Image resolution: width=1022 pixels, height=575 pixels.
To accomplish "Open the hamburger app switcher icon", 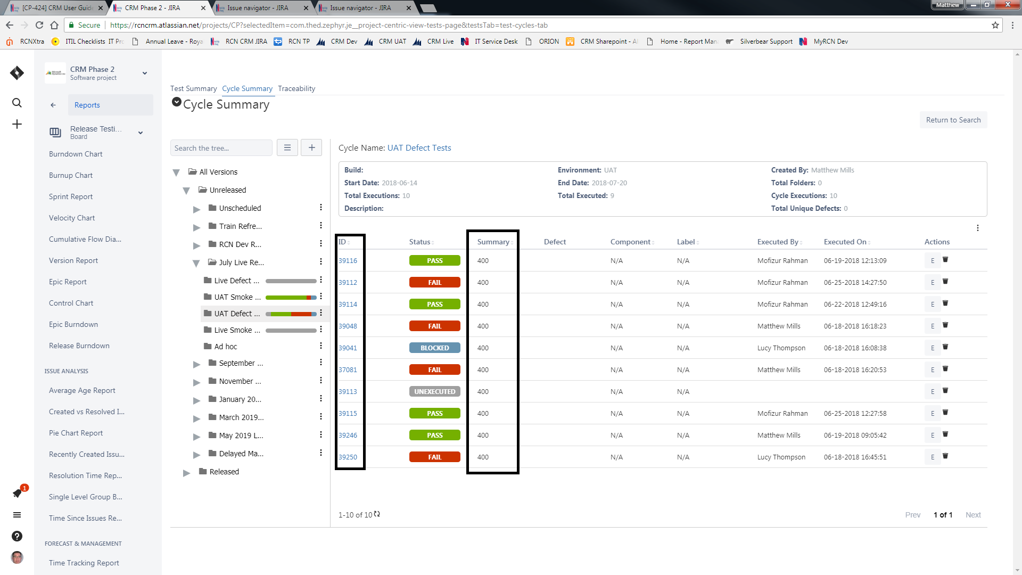I will coord(17,515).
